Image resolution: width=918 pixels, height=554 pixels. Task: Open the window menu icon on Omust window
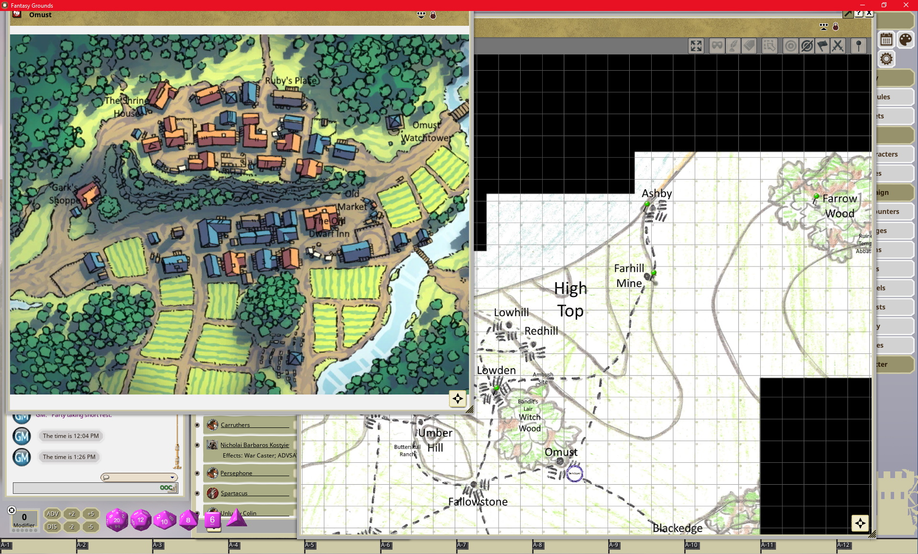coord(421,15)
